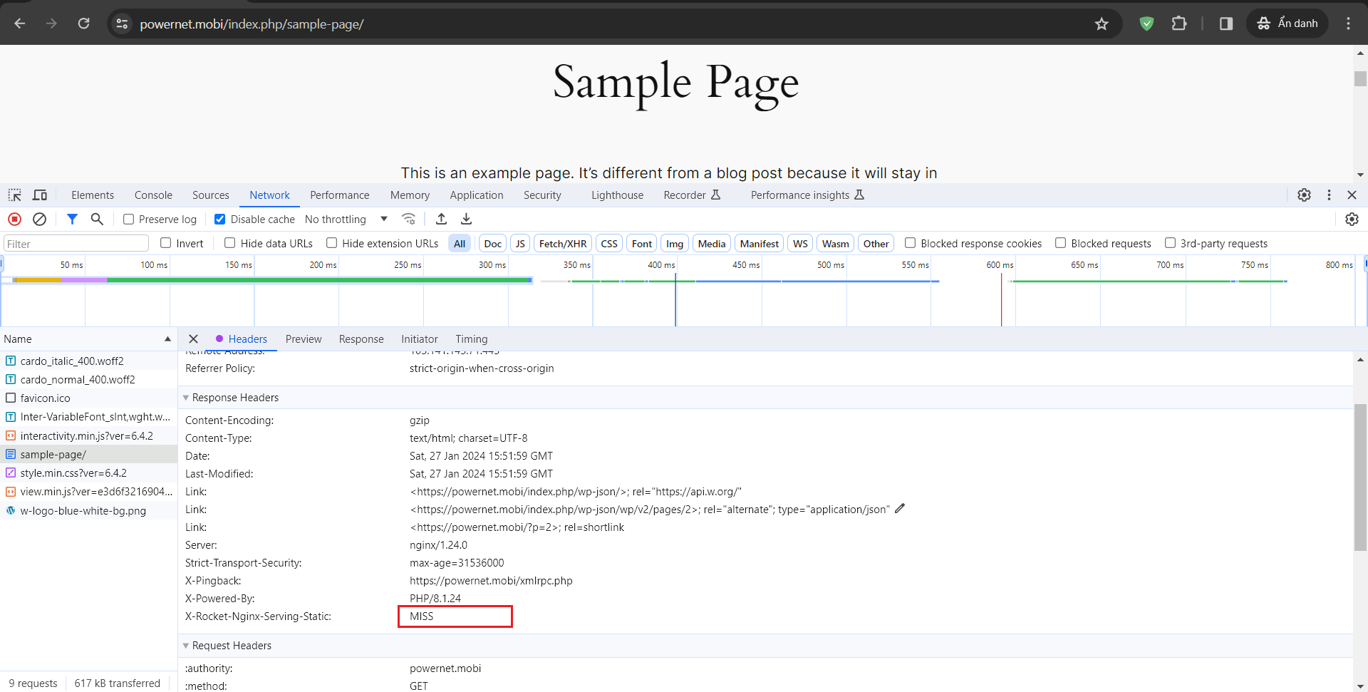Screen dimensions: 1368x692
Task: Open network conditions Wi-Fi icon
Action: pyautogui.click(x=408, y=220)
